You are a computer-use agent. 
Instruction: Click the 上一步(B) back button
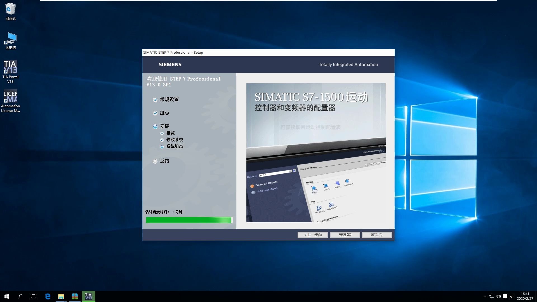click(312, 235)
